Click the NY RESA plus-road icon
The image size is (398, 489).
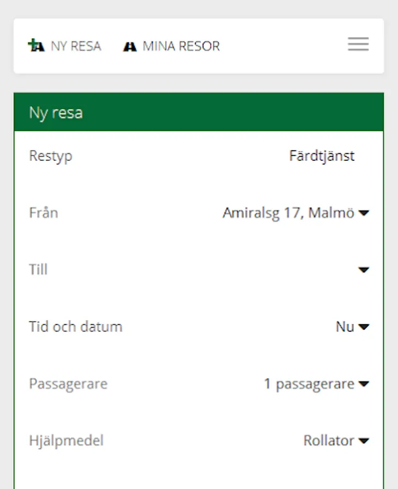pos(36,46)
